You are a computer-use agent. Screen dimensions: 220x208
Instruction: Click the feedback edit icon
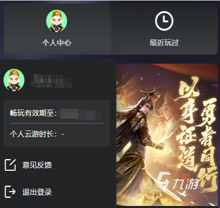click(10, 165)
